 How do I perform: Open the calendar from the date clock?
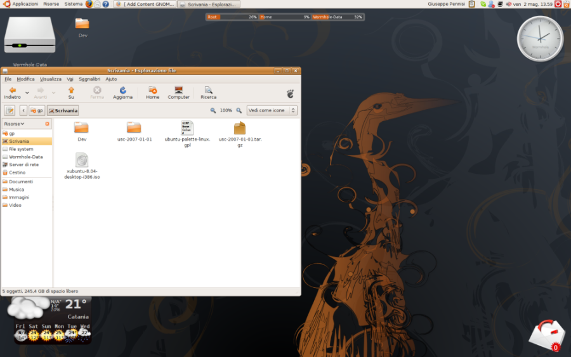[x=532, y=4]
